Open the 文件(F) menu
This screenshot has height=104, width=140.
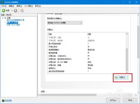[4, 6]
